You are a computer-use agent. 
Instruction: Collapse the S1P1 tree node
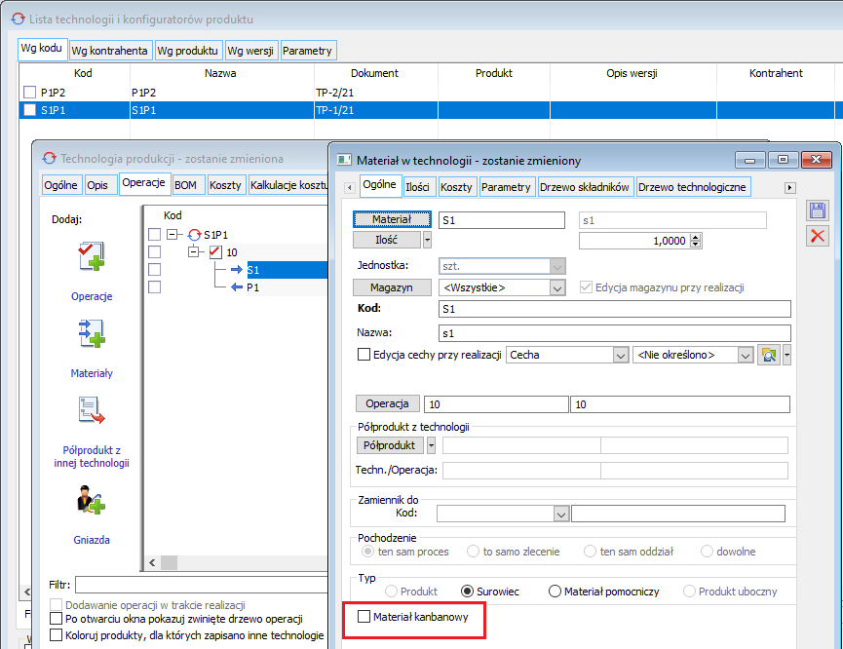point(173,235)
